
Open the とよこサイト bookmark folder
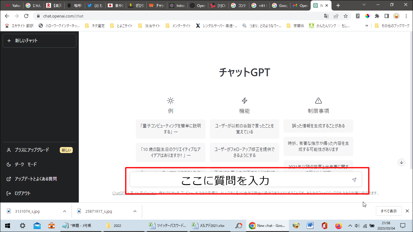pos(121,26)
